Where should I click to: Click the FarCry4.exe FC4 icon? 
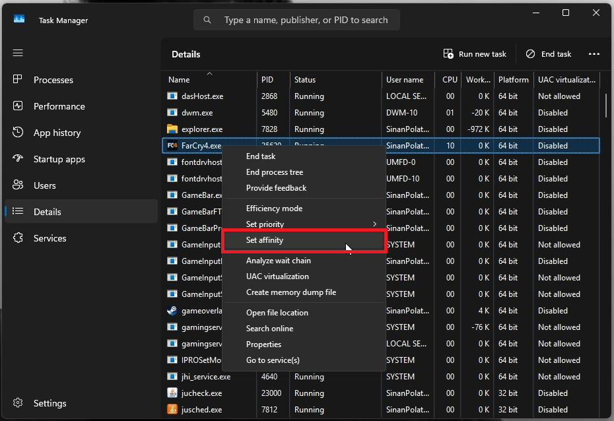[172, 146]
